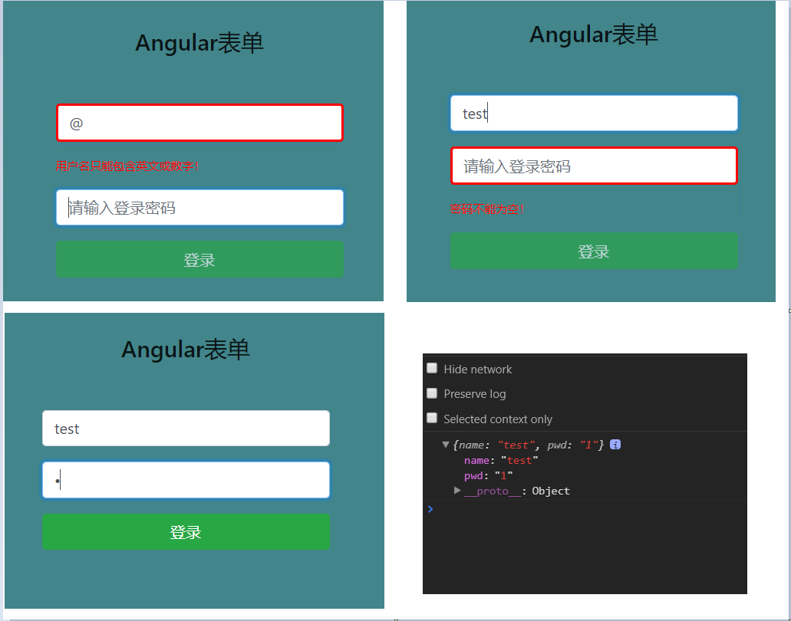This screenshot has width=791, height=621.
Task: Click the username field with the text cursor after 'test'
Action: pos(594,113)
